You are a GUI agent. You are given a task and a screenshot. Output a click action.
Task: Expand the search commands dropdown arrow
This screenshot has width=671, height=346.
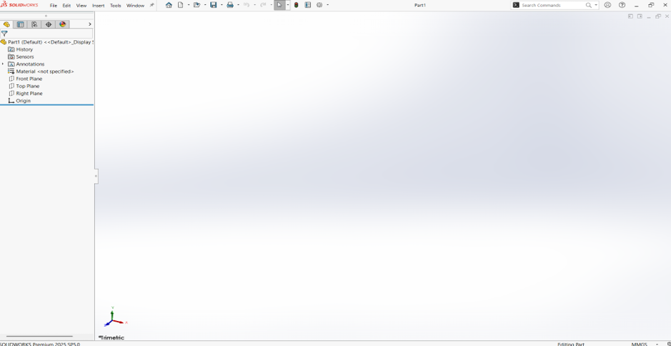[596, 5]
